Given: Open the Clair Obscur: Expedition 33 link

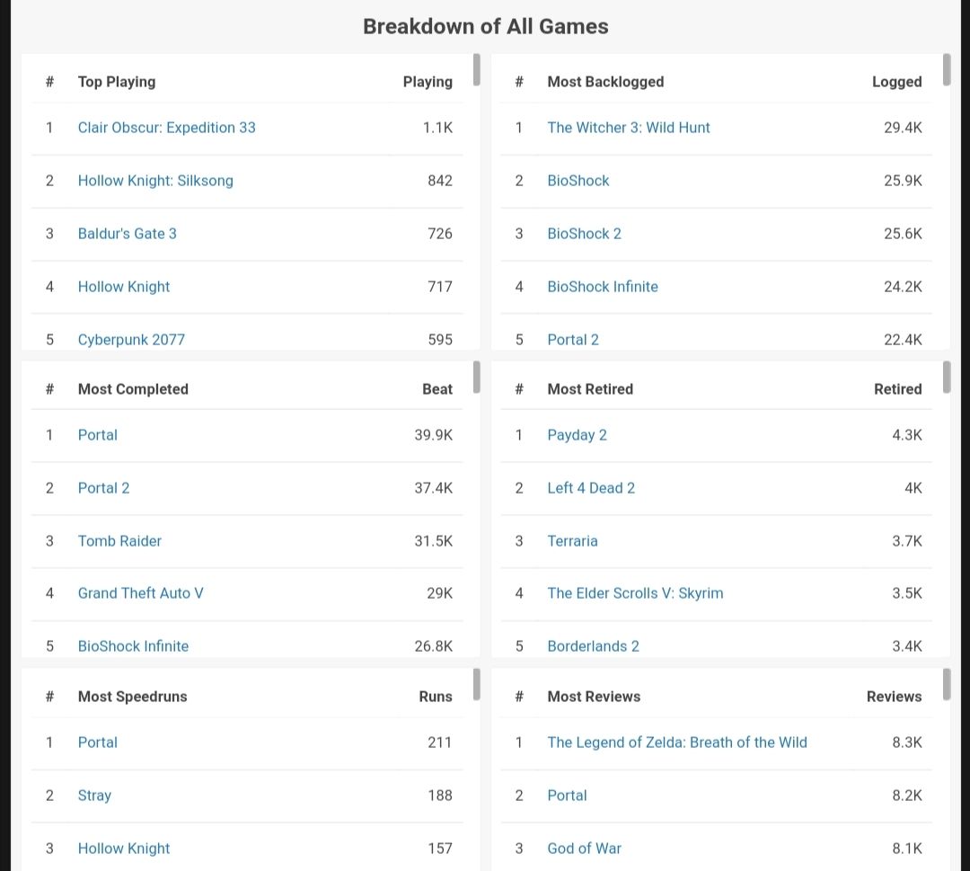Looking at the screenshot, I should coord(166,128).
